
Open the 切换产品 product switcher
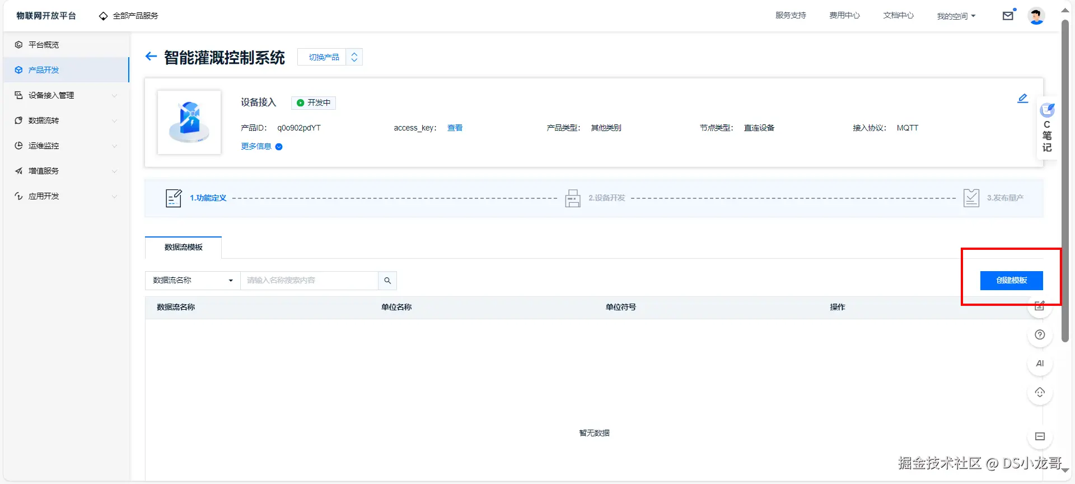(330, 57)
